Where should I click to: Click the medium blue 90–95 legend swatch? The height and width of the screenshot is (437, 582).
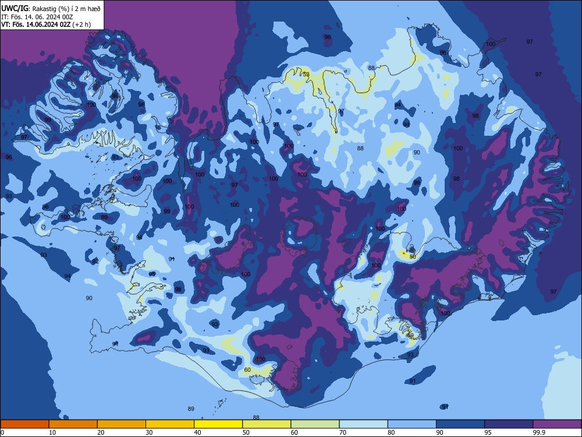click(x=460, y=424)
